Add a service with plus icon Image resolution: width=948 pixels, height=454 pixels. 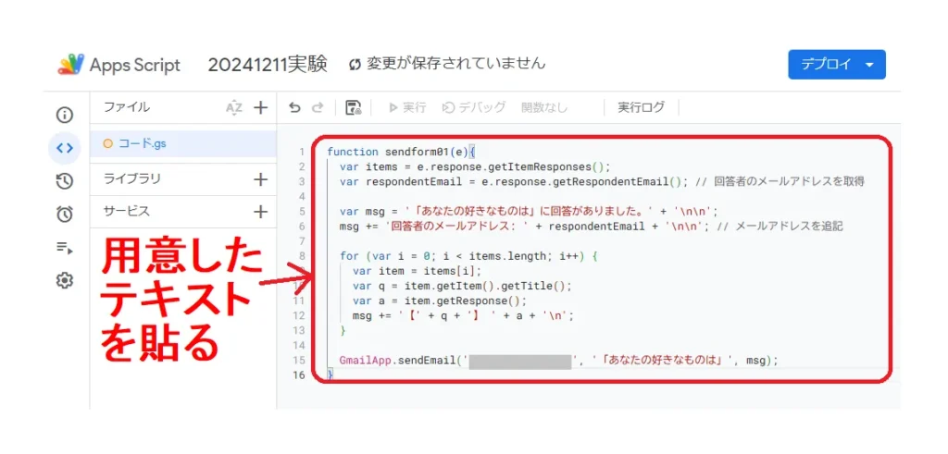point(260,212)
